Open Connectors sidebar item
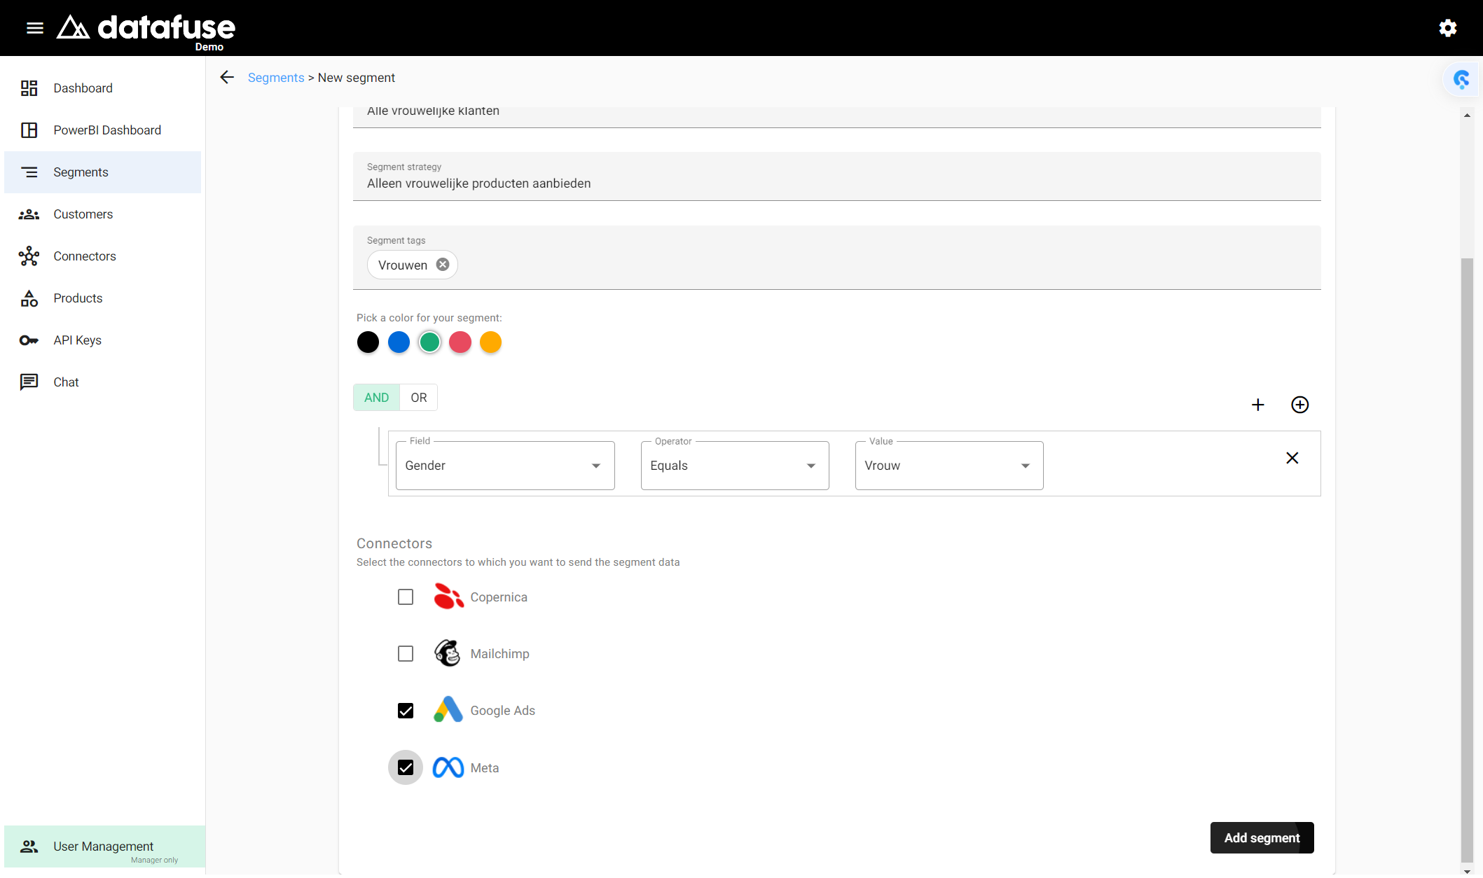The image size is (1483, 878). pos(103,256)
